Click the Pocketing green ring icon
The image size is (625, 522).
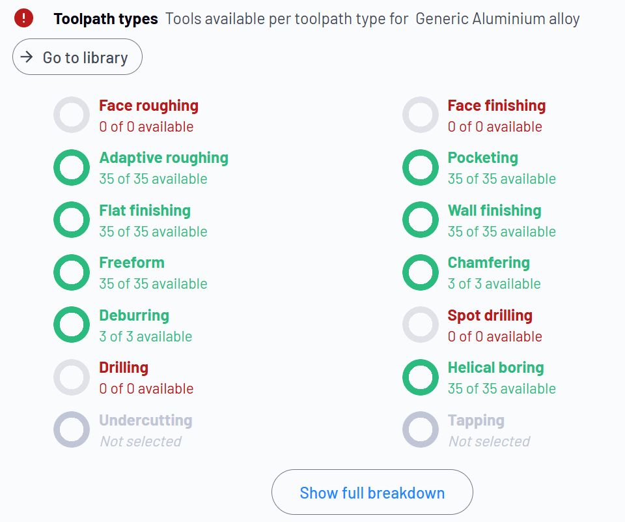coord(421,167)
